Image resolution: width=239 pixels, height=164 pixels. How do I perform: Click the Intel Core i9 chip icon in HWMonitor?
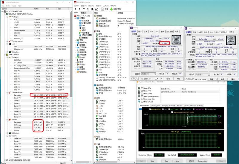[7, 55]
